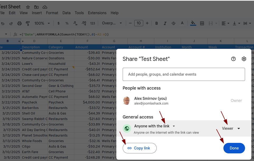Screen dimensions: 254x161
Task: Click the print icon in toolbar
Action: point(20,23)
